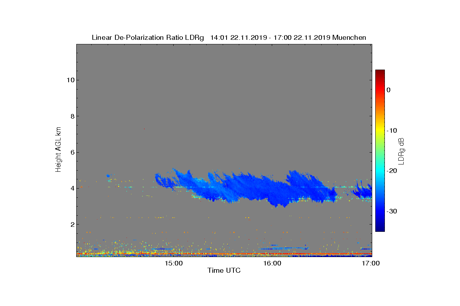Click the 16:00 time axis label
Screen dimensions: 460x306
[273, 263]
